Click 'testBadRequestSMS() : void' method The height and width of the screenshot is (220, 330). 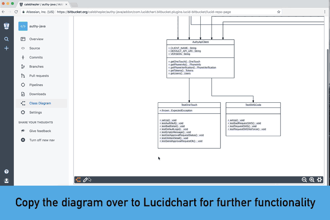244,123
